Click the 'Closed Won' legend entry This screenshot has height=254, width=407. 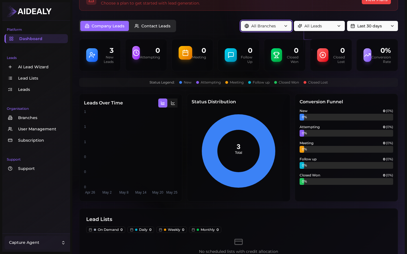click(x=287, y=82)
